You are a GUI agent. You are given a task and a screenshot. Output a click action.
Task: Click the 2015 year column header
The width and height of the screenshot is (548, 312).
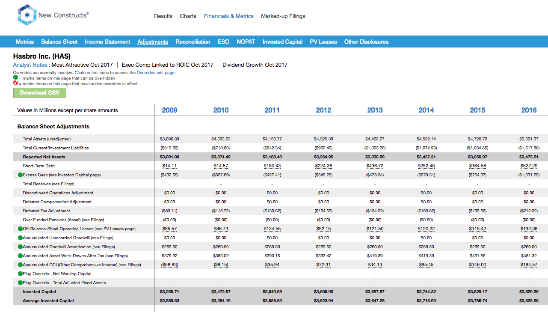(477, 110)
